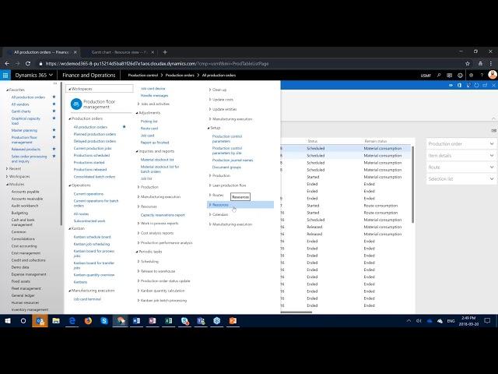
Task: Click the browser address bar URL
Action: click(x=157, y=64)
